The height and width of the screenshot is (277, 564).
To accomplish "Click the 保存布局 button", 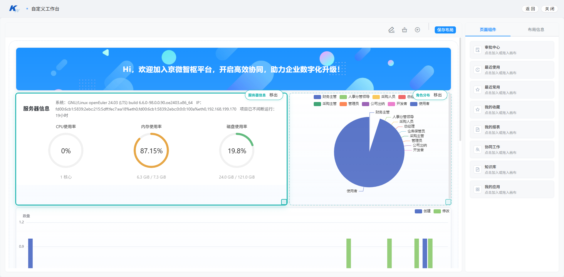I will pos(445,30).
